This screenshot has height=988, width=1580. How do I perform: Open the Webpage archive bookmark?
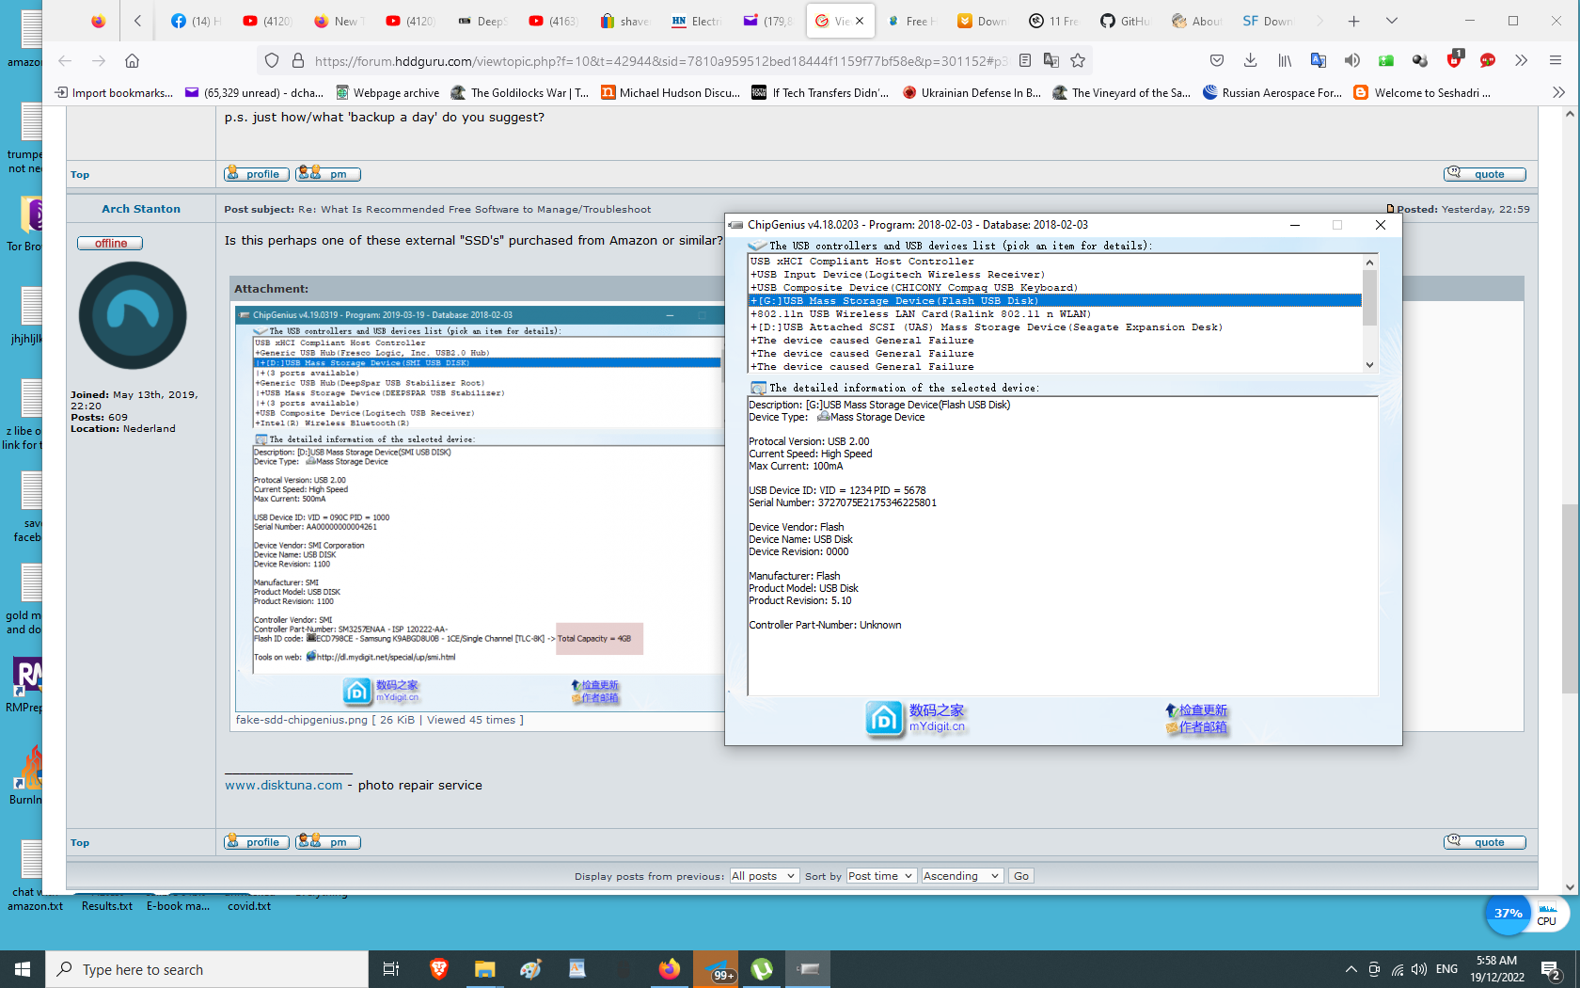[387, 92]
